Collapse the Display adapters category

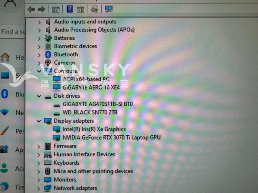click(39, 121)
